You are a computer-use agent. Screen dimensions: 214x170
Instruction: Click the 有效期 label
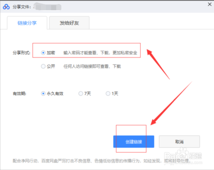pos(20,94)
